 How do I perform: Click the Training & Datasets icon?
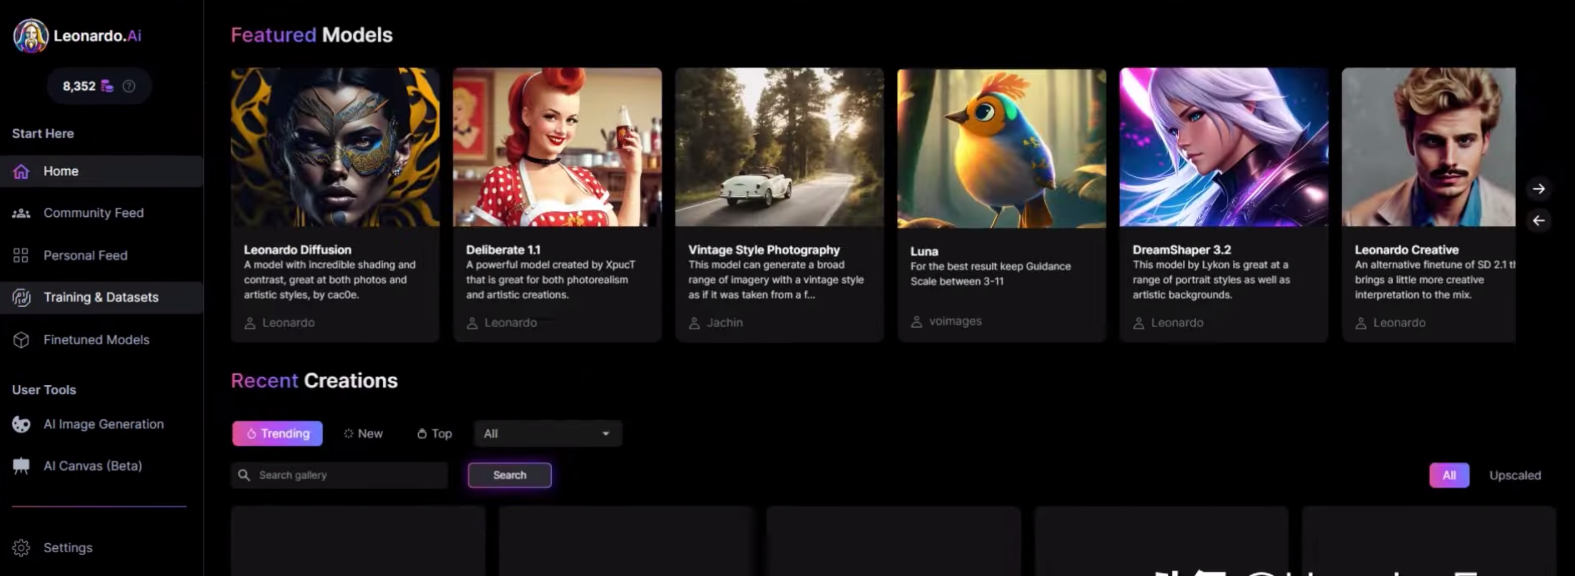pos(22,297)
